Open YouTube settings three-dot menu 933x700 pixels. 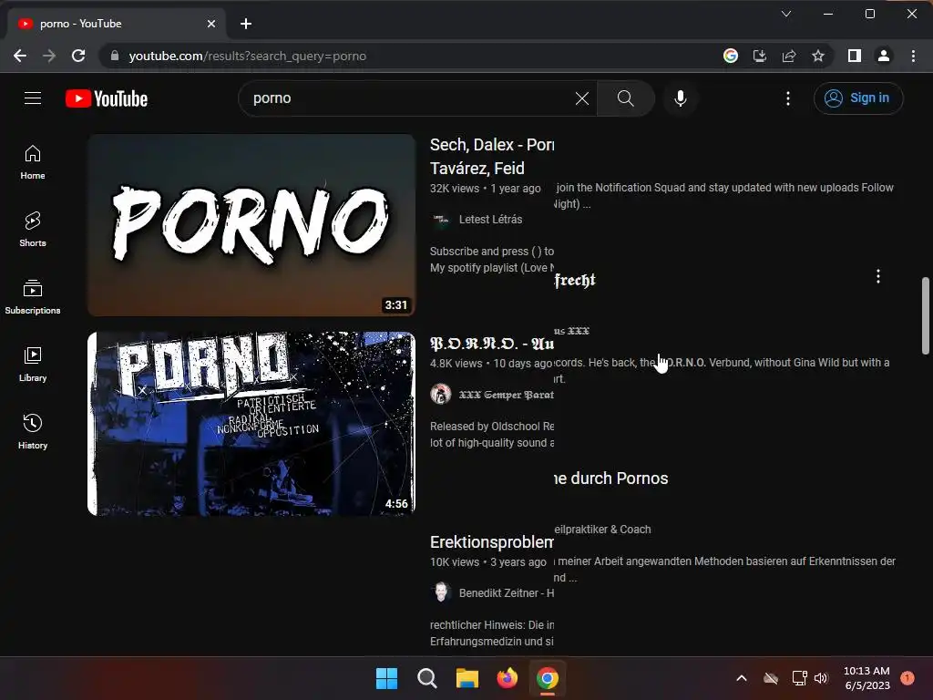[x=788, y=98]
